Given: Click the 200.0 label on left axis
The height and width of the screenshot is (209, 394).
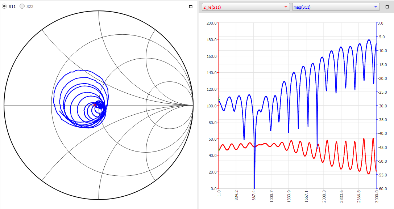Looking at the screenshot, I should [212, 23].
